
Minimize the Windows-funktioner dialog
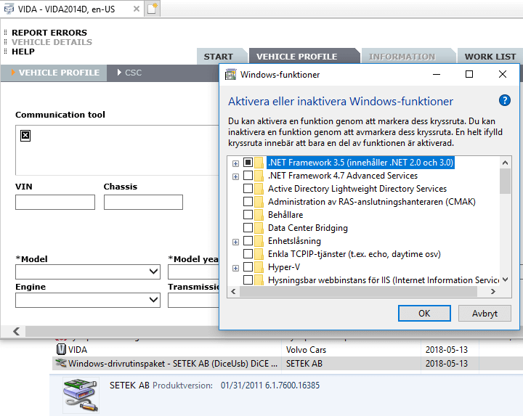pos(437,74)
